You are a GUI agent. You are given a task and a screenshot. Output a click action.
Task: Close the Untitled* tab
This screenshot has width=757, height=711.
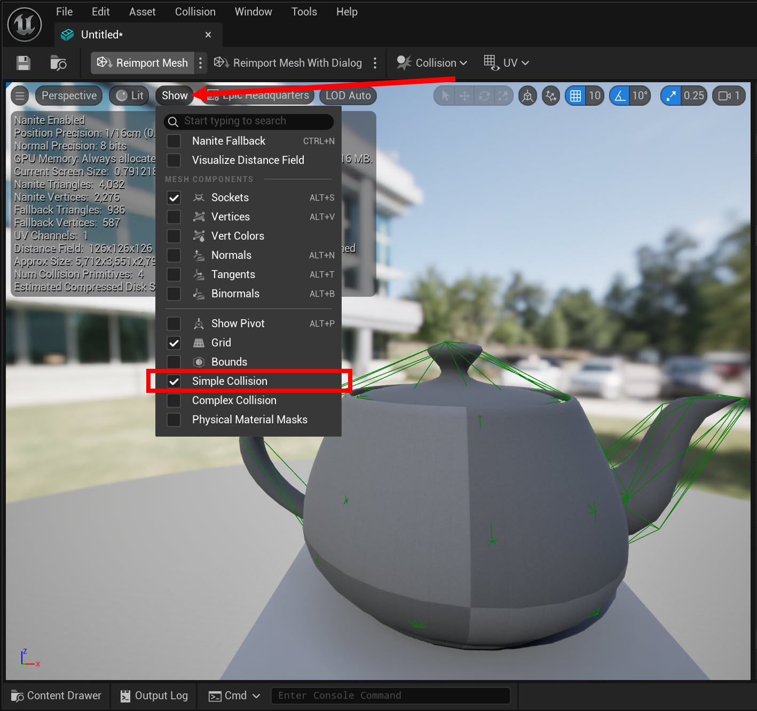coord(208,35)
